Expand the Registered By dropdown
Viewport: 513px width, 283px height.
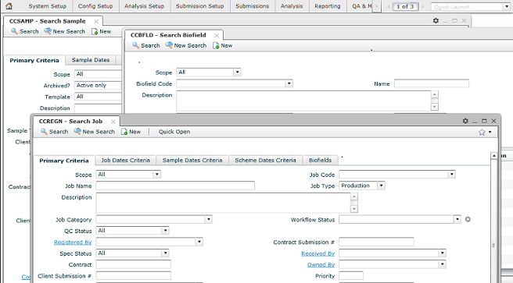[199, 242]
